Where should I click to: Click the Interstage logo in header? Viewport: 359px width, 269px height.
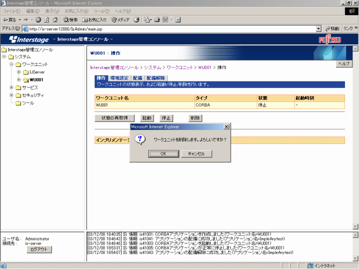click(x=29, y=39)
